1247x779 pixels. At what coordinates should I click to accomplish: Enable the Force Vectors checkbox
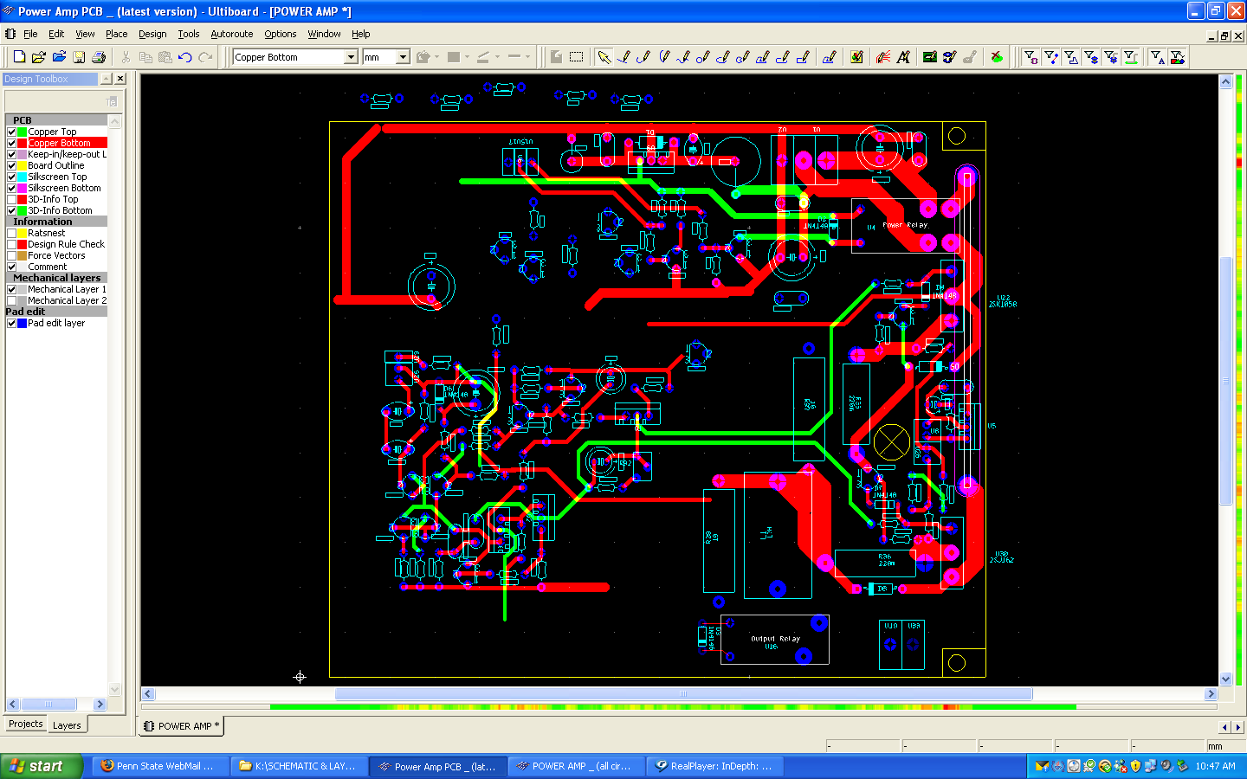12,255
